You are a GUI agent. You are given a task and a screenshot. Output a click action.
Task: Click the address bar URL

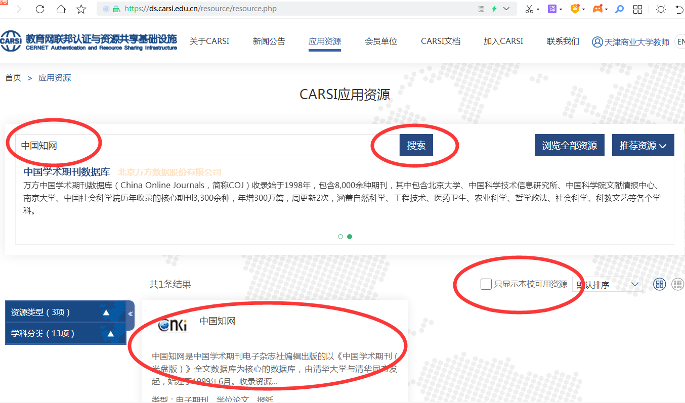click(x=200, y=9)
